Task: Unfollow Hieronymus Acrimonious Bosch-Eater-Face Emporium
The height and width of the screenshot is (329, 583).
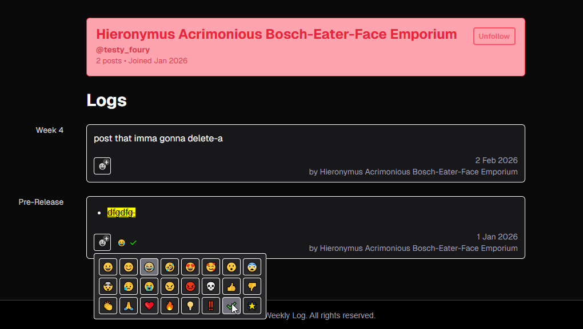Action: [494, 36]
